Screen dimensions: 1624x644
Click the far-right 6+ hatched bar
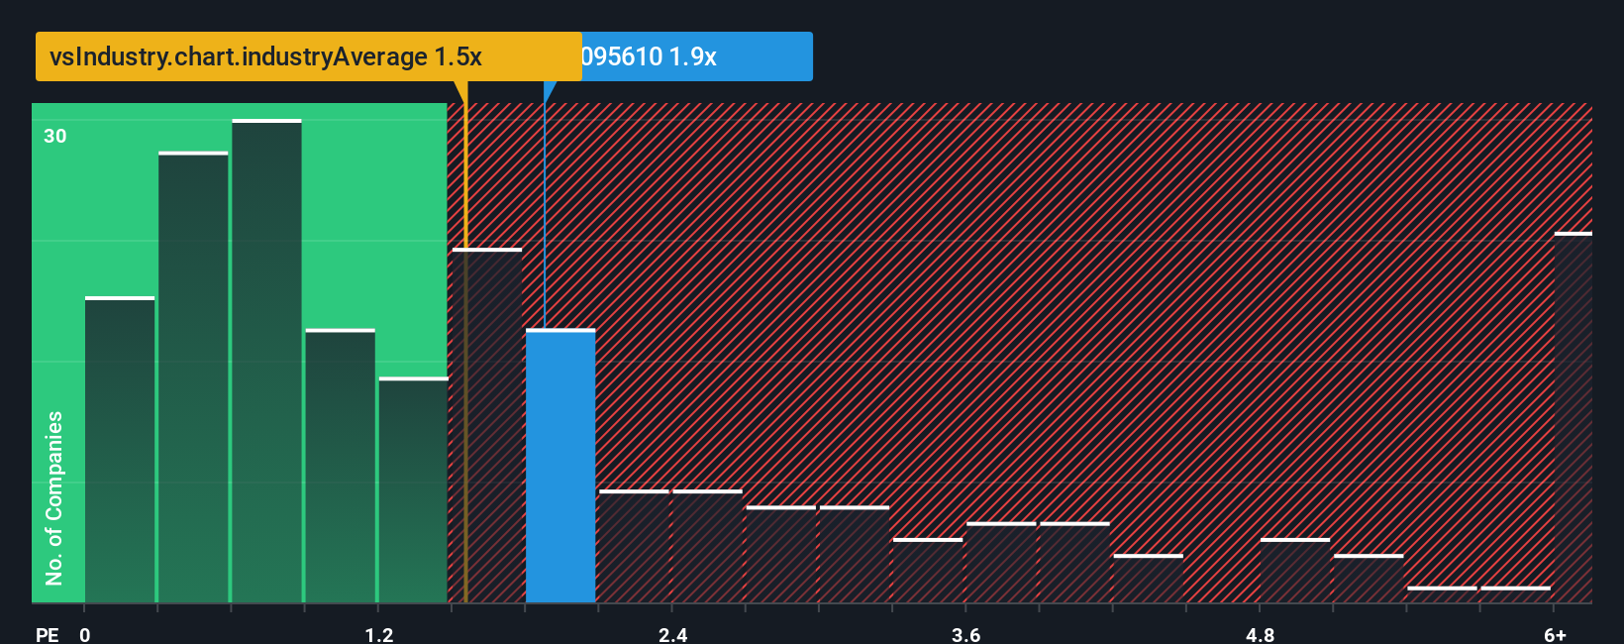pos(1573,417)
